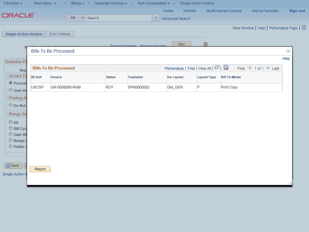Select the Do Not Post radio button
The height and width of the screenshot is (232, 309).
click(x=11, y=105)
